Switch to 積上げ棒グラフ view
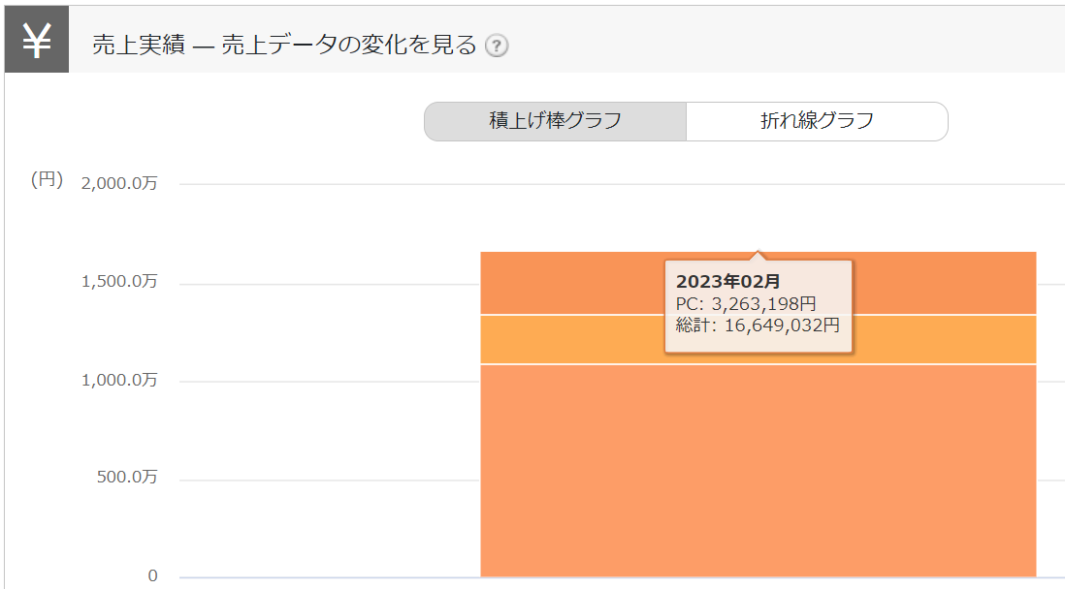Viewport: 1065px width, 589px height. click(555, 121)
